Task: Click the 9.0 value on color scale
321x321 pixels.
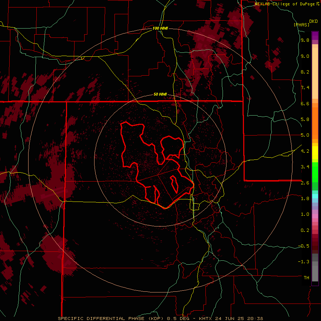Action: [305, 56]
